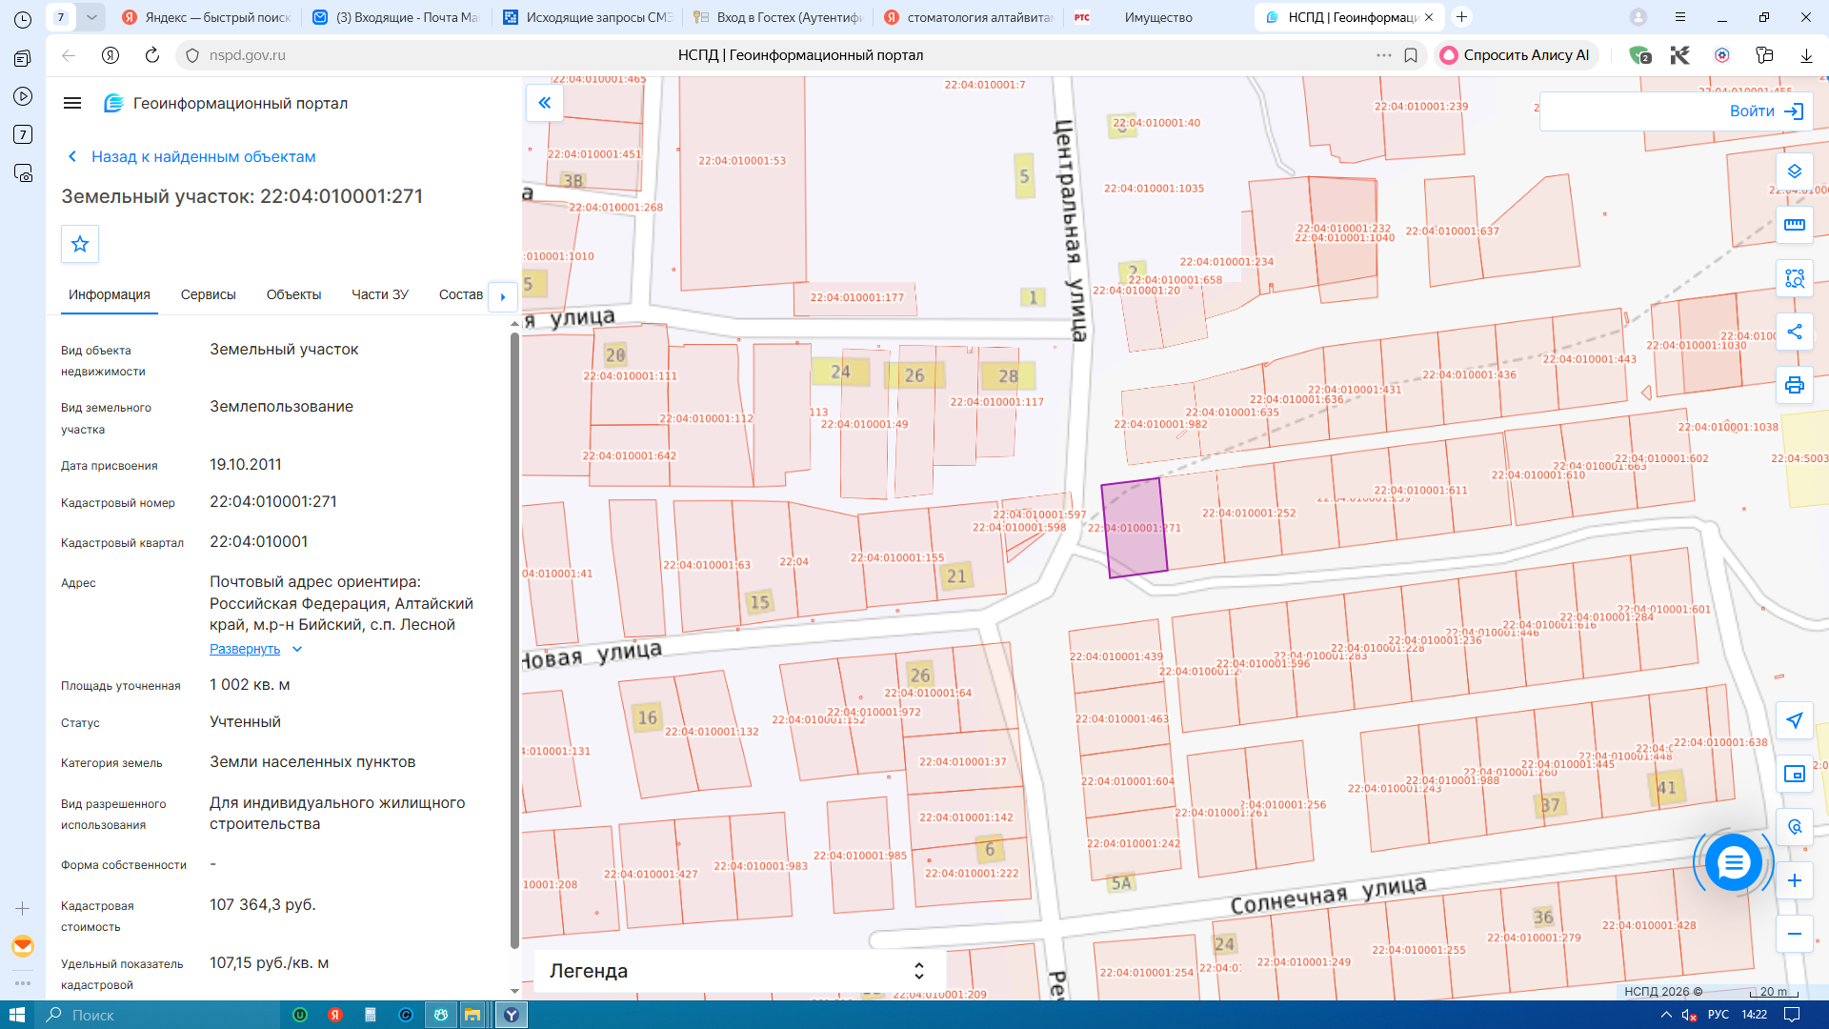This screenshot has width=1829, height=1029.
Task: Switch to the Яндекс — быстрый поиск tab
Action: [209, 17]
